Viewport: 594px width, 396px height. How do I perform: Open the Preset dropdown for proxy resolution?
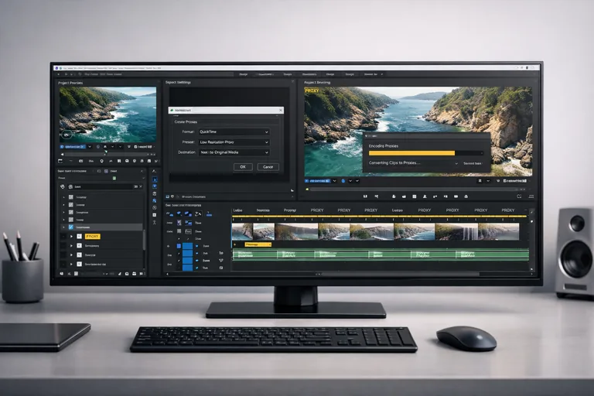tap(234, 142)
